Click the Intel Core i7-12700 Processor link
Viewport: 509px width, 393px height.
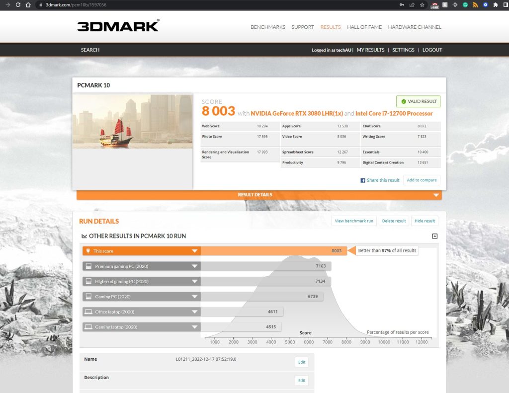(x=394, y=114)
